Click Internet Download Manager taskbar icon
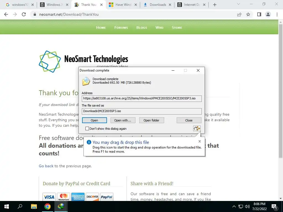Screen dimensions: 283x212 pos(61,206)
